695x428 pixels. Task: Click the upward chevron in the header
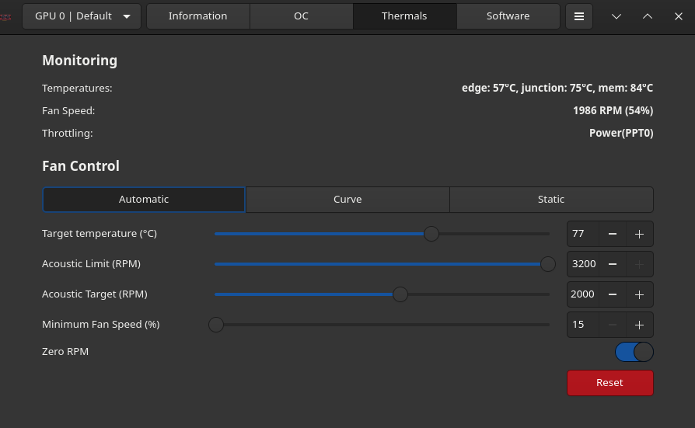click(648, 16)
